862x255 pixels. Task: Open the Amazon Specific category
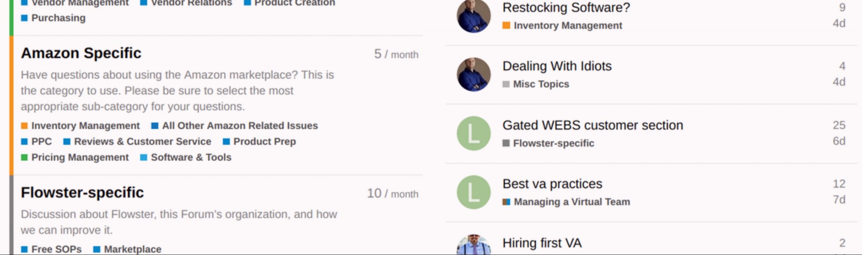coord(81,53)
